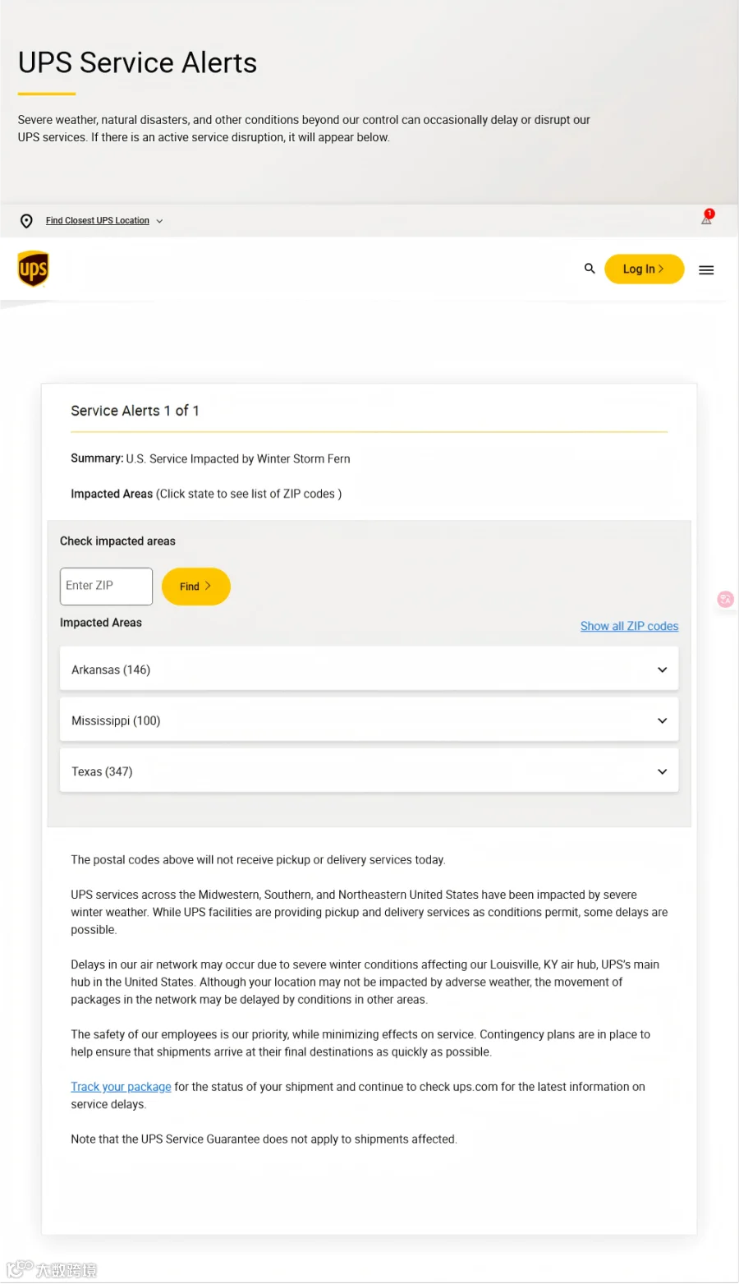Viewport: 739px width, 1284px height.
Task: Click the location pin icon
Action: 26,221
